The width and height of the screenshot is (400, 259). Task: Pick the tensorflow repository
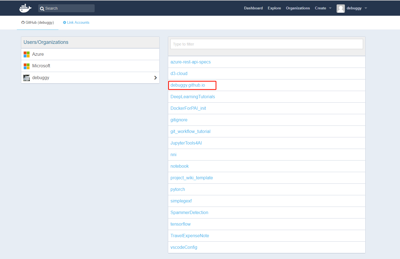pos(181,224)
